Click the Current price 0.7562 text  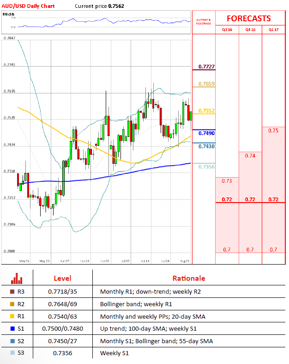click(x=99, y=6)
